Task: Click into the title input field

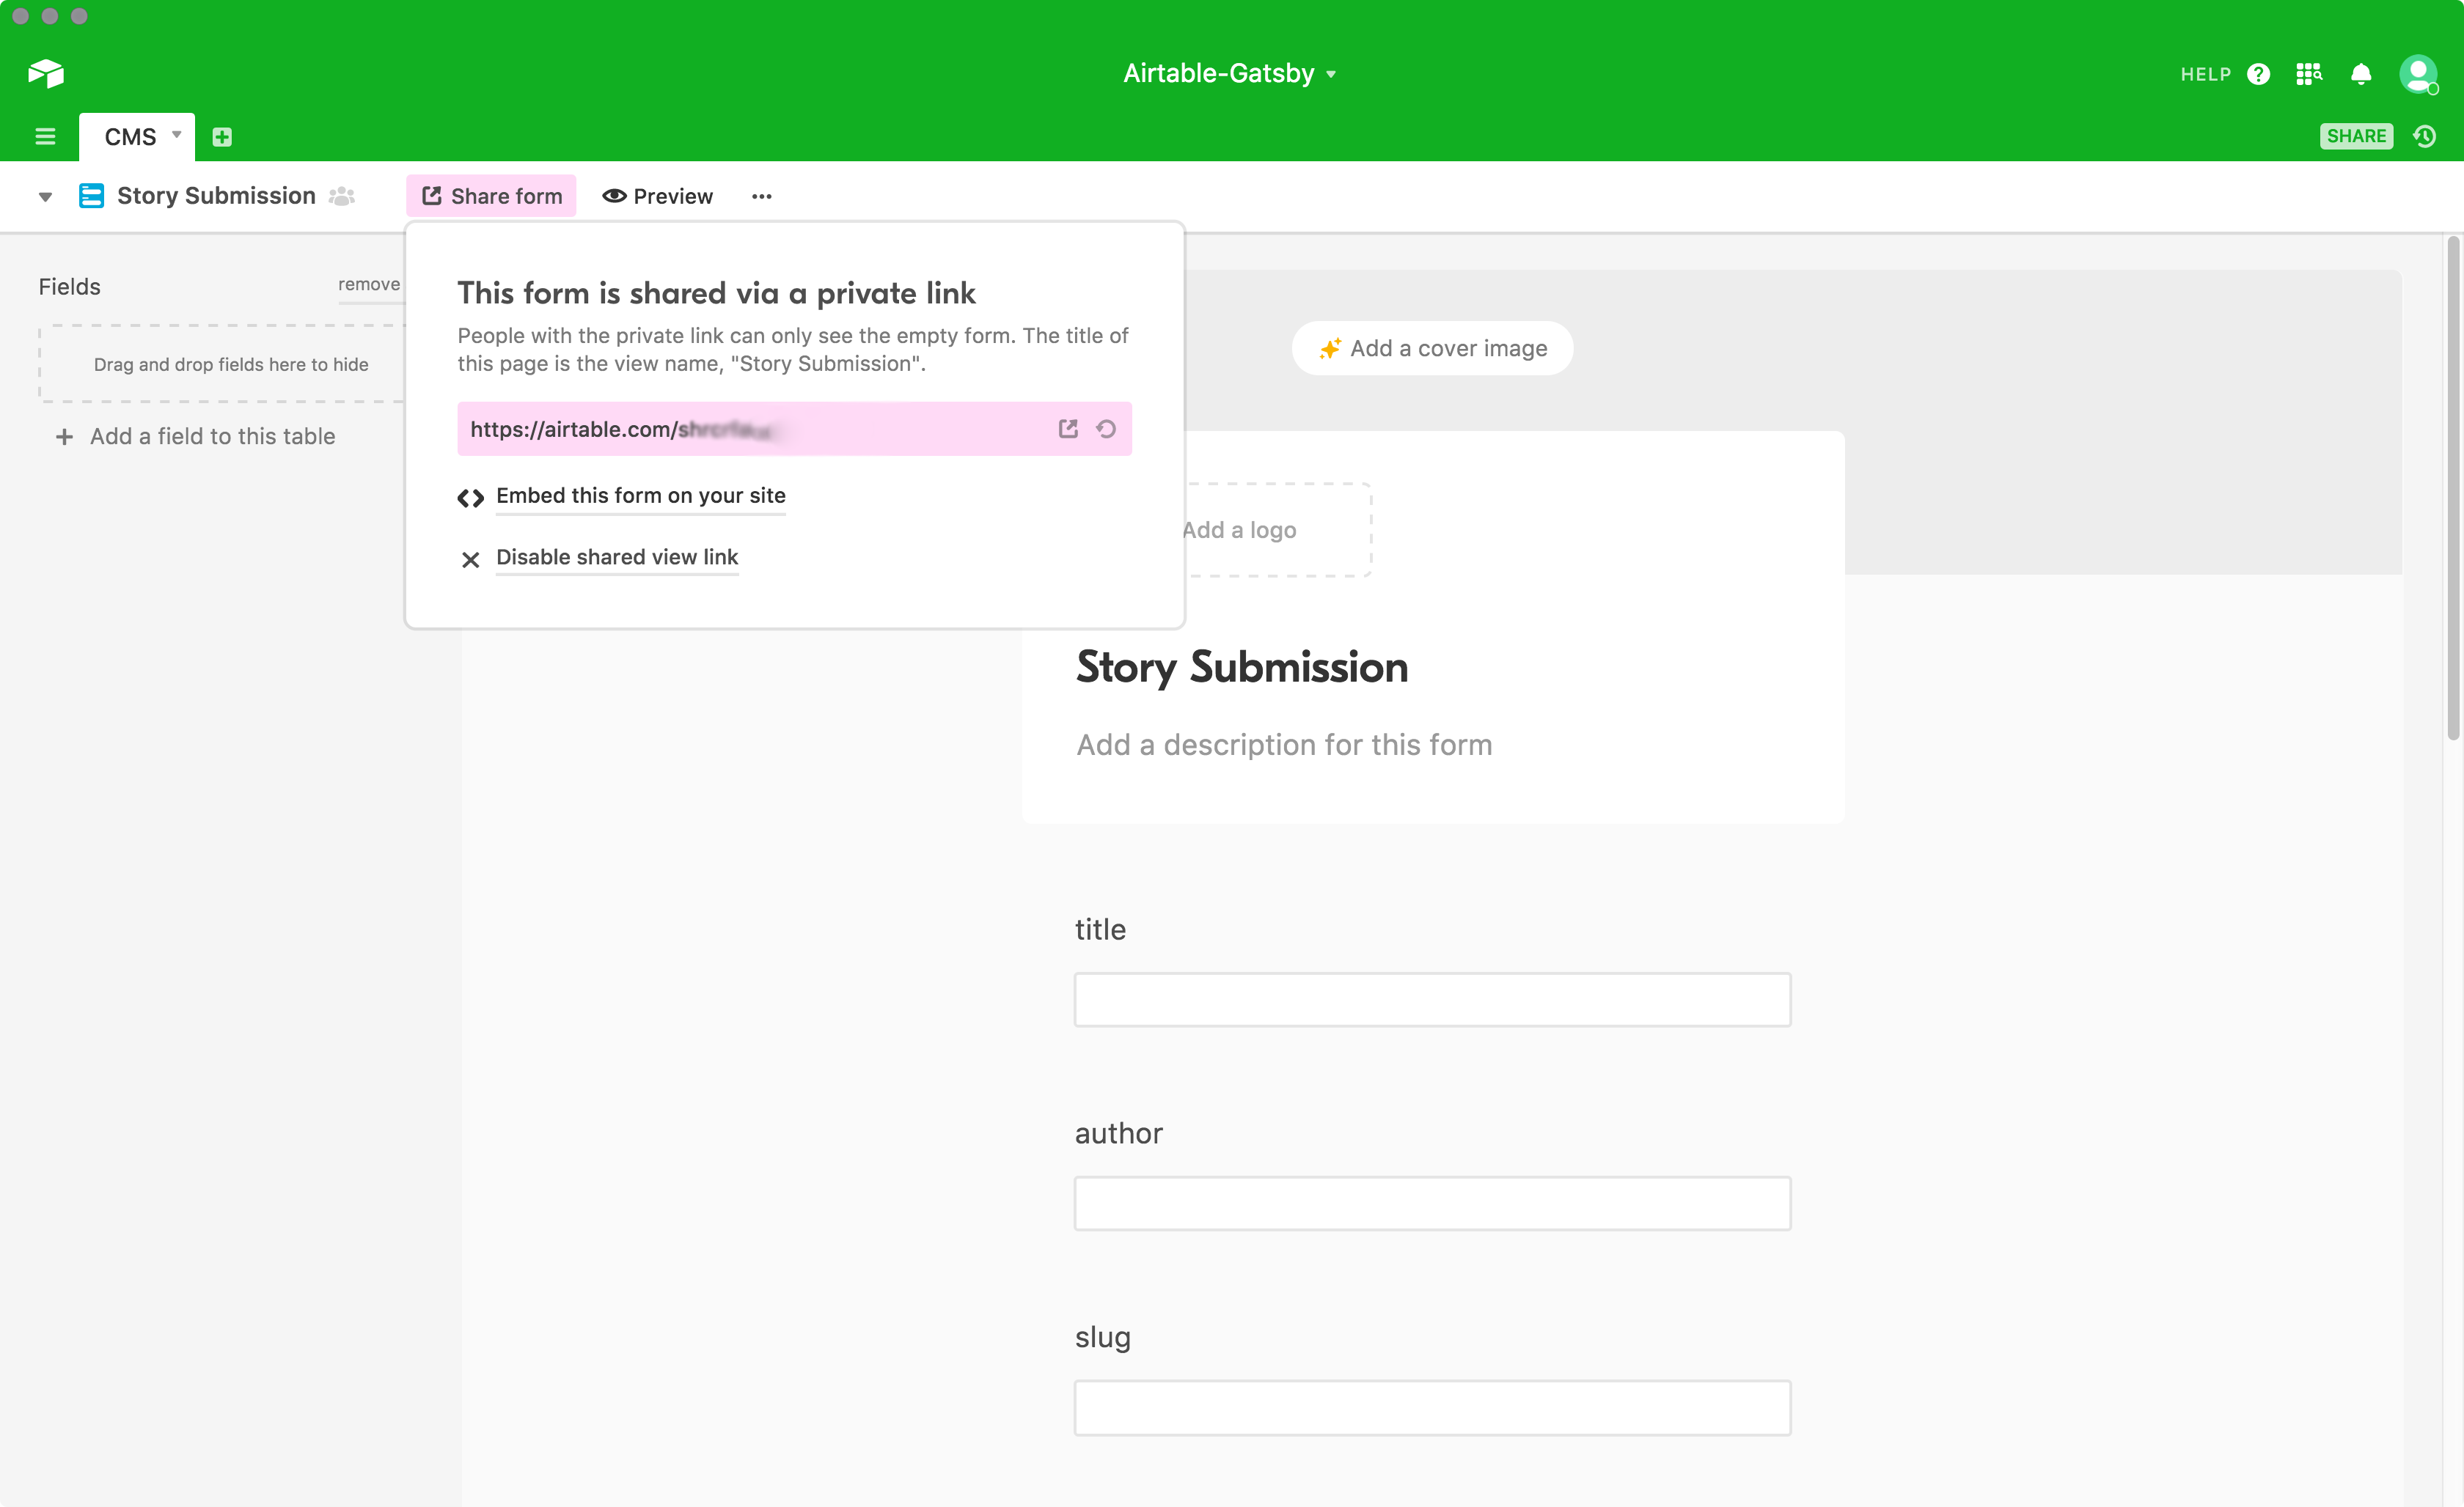Action: (x=1432, y=999)
